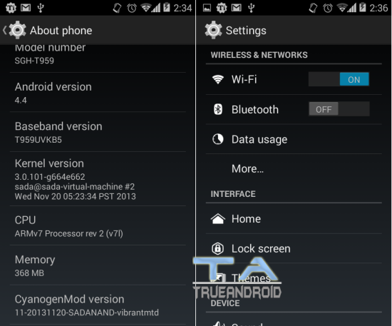Tap the Kernel version entry
Viewport: 392px width, 326px height.
(98, 179)
